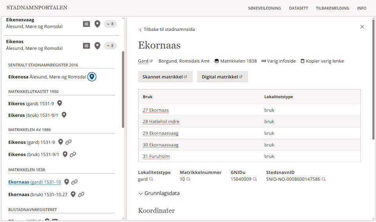Open Søkeveiledning in top menu
376x222 pixels.
(264, 8)
